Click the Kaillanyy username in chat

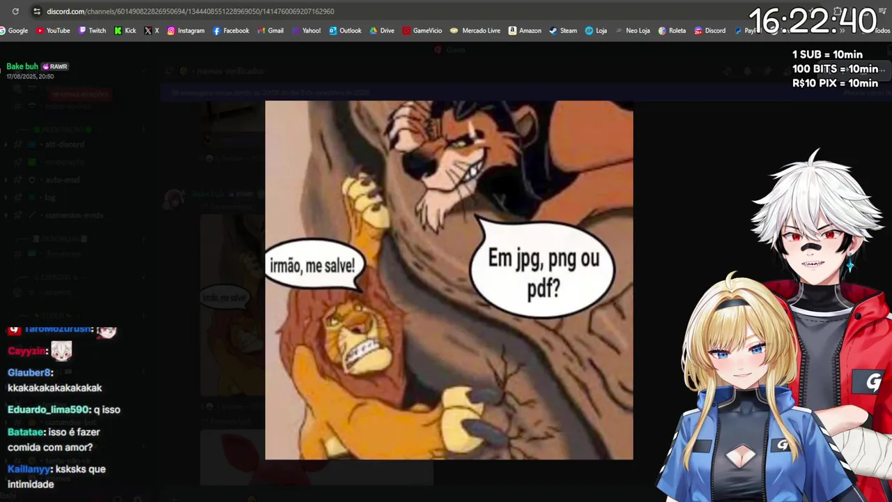(28, 469)
